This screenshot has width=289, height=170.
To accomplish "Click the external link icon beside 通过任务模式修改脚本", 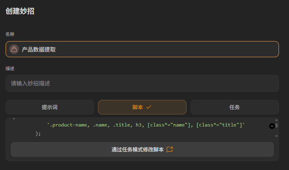I will (170, 149).
